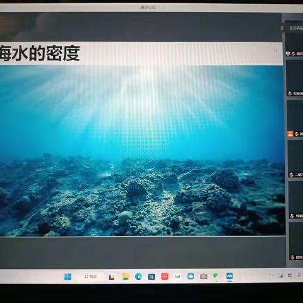
Task: Click the orange host badge on third participant tile
Action: coord(290,134)
